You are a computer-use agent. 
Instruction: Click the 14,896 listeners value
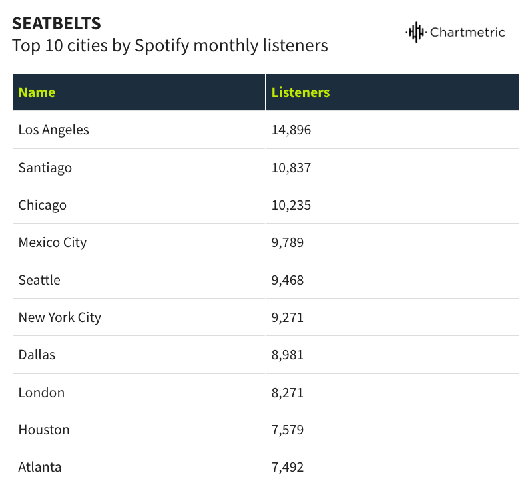[291, 130]
